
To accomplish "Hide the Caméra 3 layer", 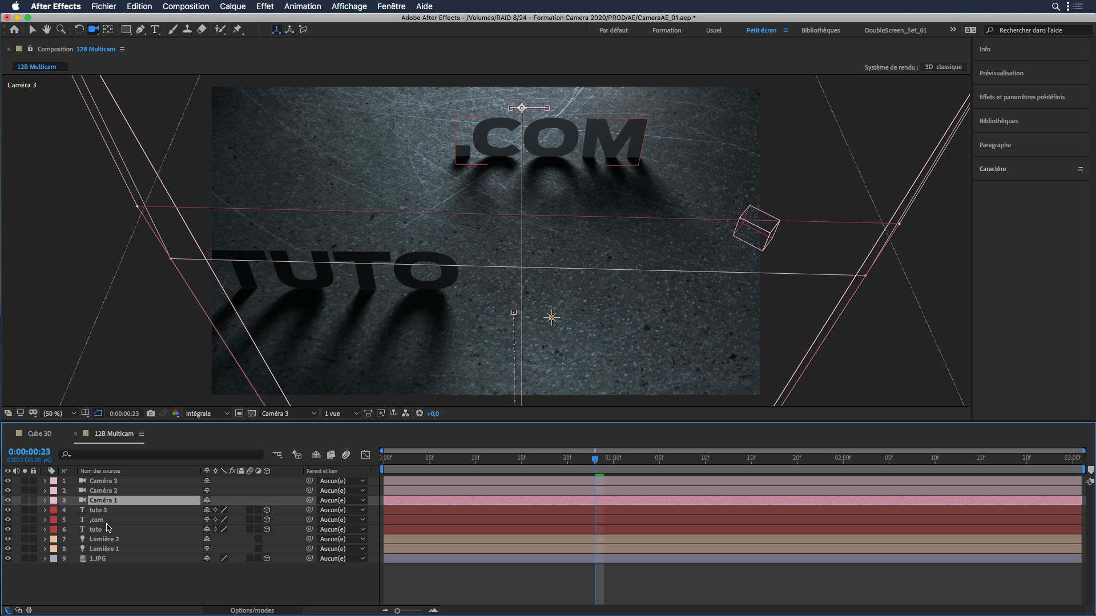I will (x=7, y=481).
